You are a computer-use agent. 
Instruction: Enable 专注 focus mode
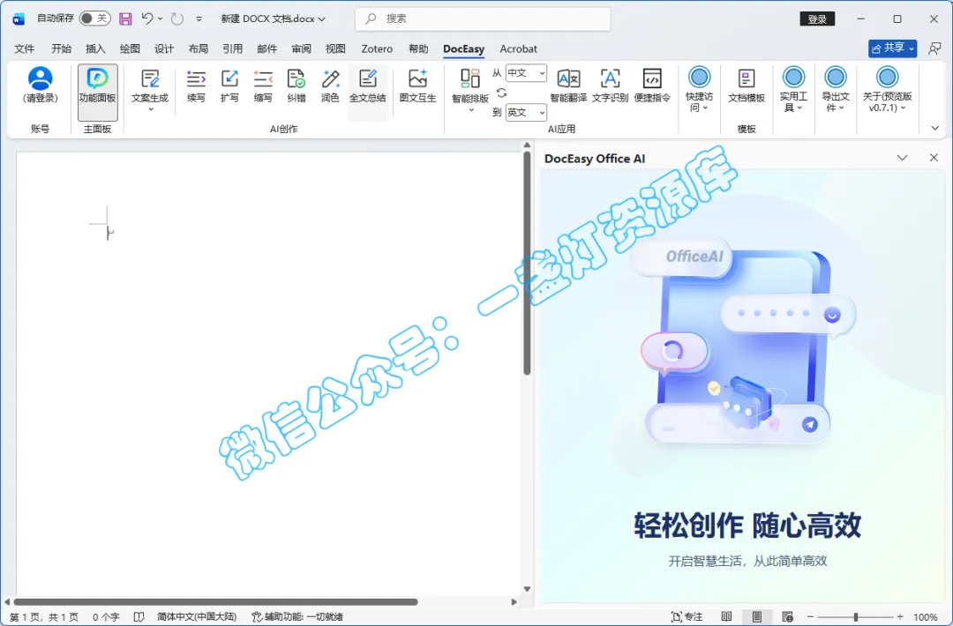click(687, 617)
